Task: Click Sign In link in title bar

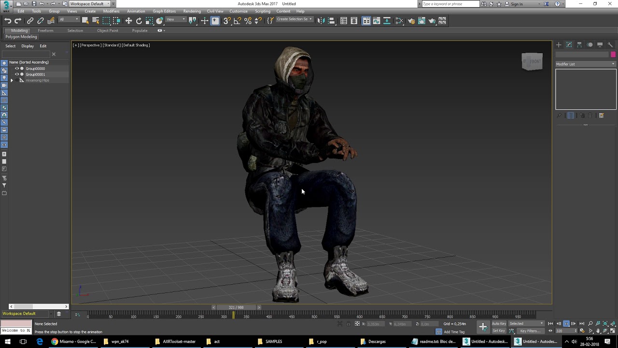Action: 517,4
